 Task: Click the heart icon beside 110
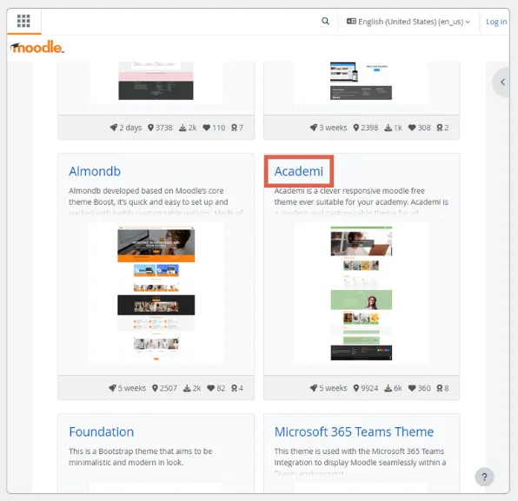[x=207, y=128]
